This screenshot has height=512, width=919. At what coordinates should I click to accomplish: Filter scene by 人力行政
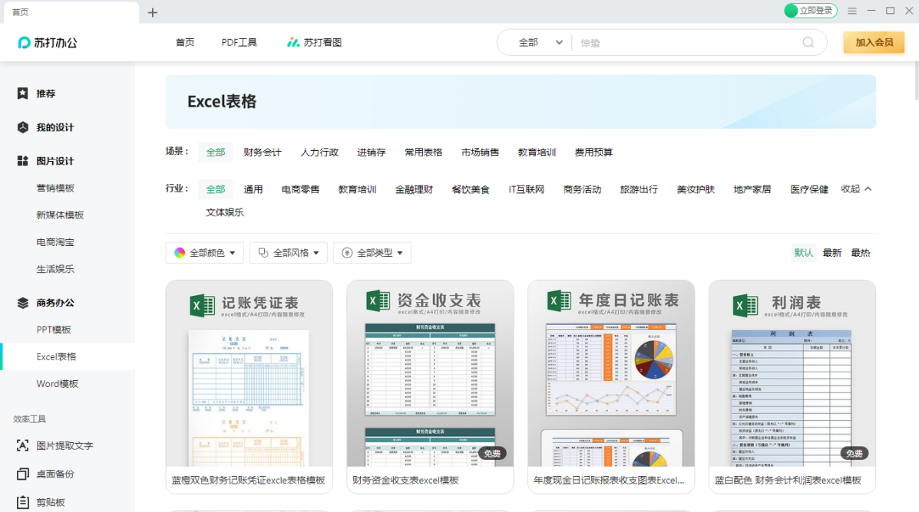pos(319,152)
